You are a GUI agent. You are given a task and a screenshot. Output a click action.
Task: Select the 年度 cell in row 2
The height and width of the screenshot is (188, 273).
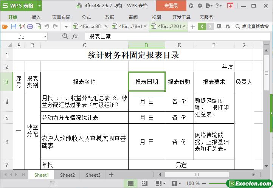coord(214,67)
